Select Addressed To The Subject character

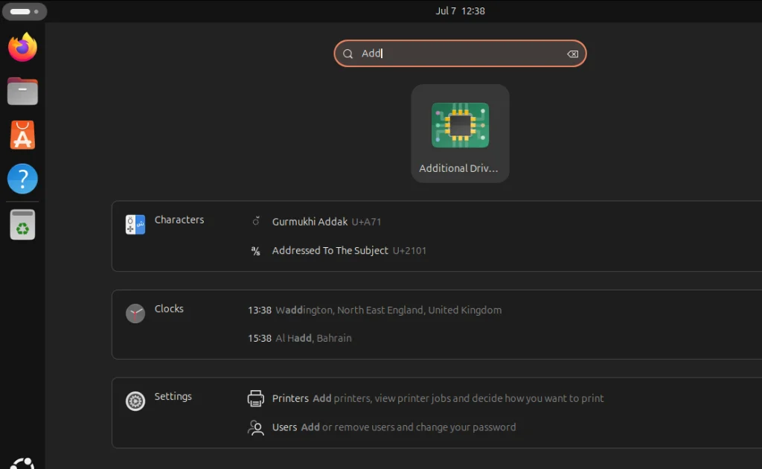330,251
